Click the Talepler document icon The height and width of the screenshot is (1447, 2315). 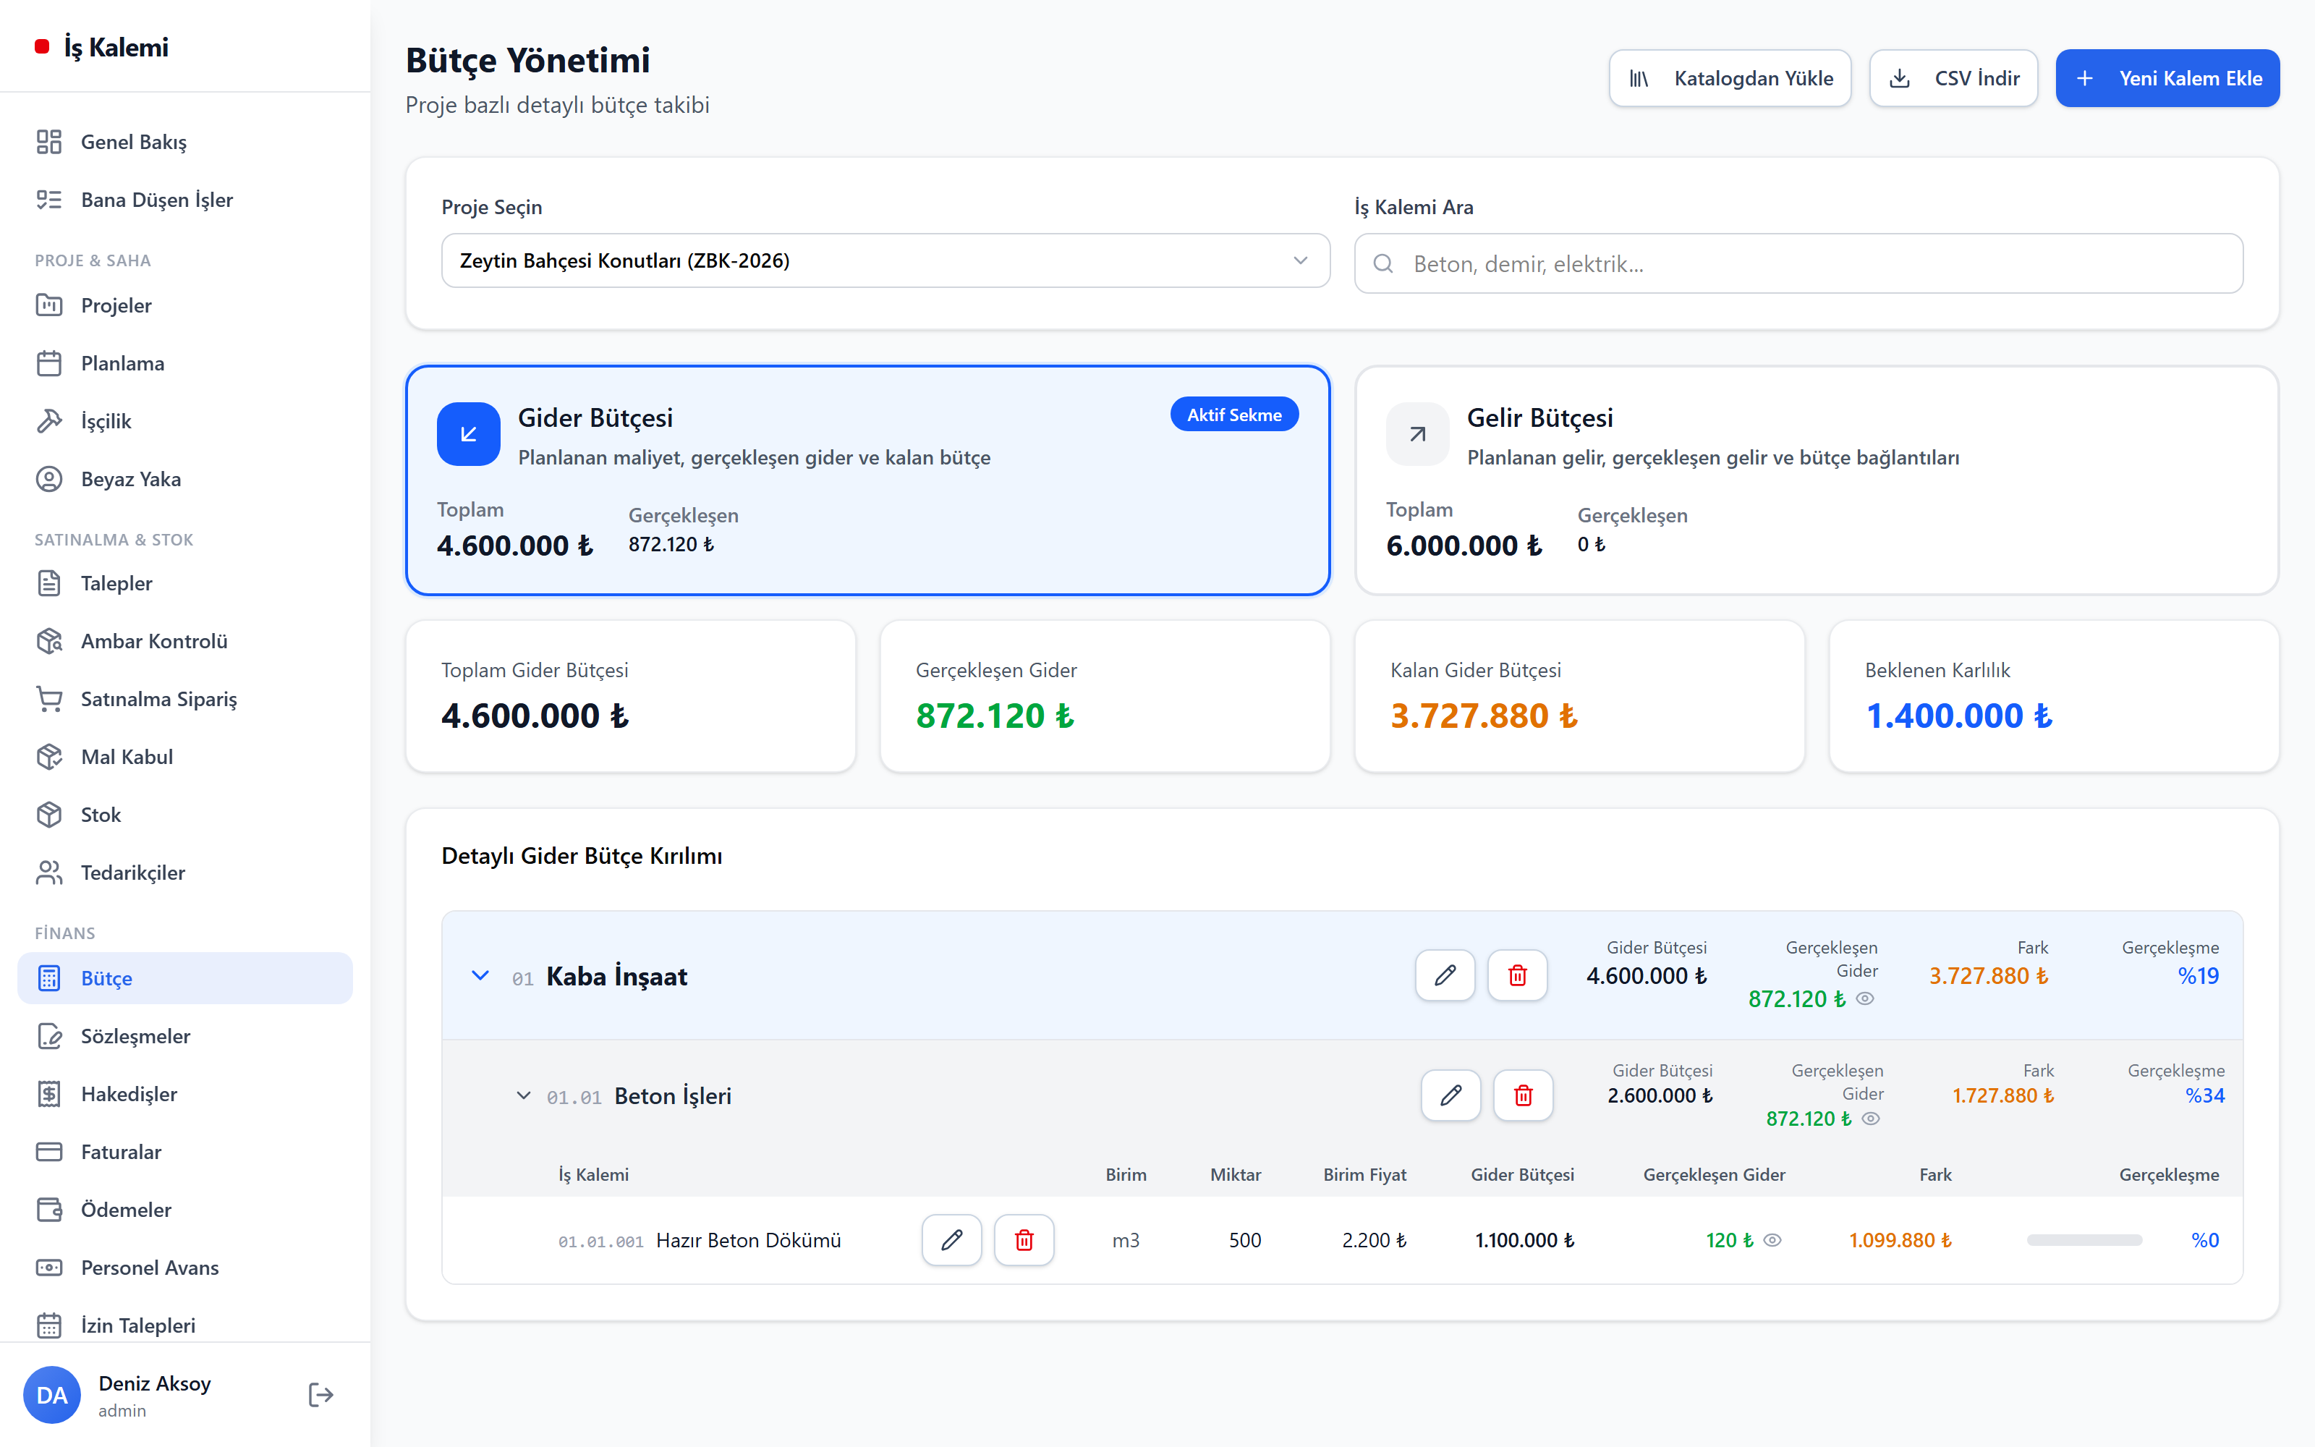click(48, 583)
